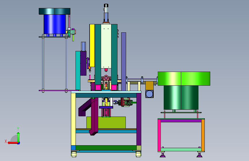Viewport: 249px width, 161px height.
Task: Select the left support rod of the hopper stand
Action: click(x=43, y=63)
